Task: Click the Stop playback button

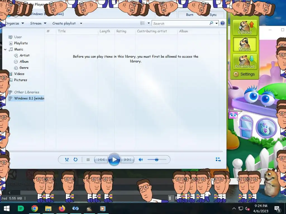Action: [x=88, y=160]
